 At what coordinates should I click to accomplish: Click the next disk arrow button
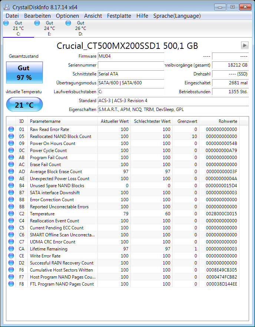245,45
